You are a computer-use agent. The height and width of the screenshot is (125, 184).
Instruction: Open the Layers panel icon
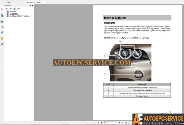tap(2, 21)
